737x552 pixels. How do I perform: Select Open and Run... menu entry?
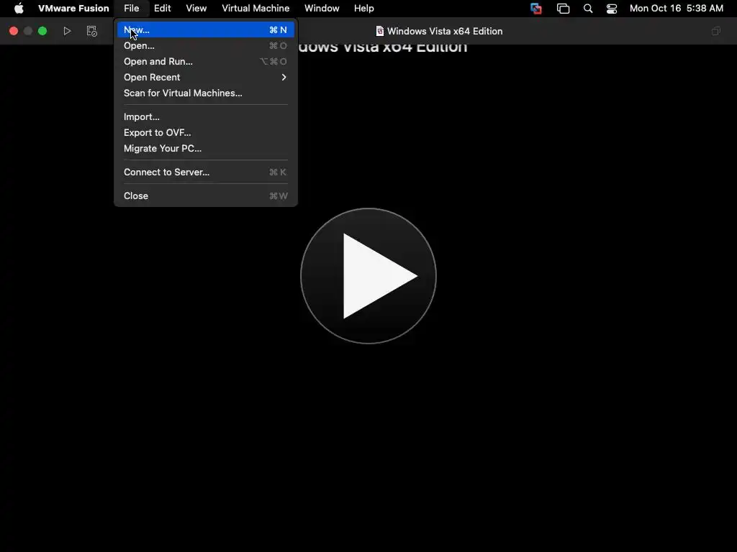pos(205,62)
